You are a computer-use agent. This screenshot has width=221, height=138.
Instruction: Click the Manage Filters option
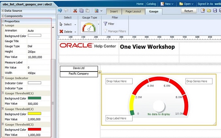point(115,31)
